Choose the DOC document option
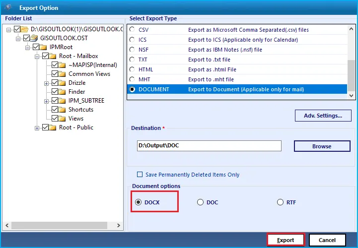 (200, 202)
